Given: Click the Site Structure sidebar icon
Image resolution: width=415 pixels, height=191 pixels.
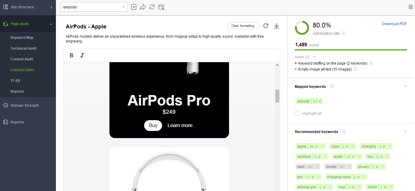Looking at the screenshot, I should coord(6,7).
